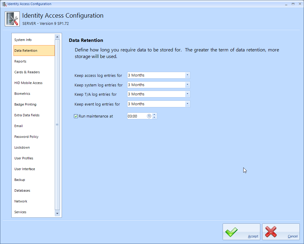Open the Biometrics section
The height and width of the screenshot is (244, 304).
point(34,94)
